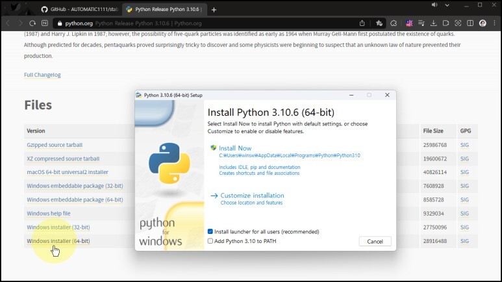The width and height of the screenshot is (502, 282).
Task: Bookmark this page with the star icon
Action: tap(379, 23)
